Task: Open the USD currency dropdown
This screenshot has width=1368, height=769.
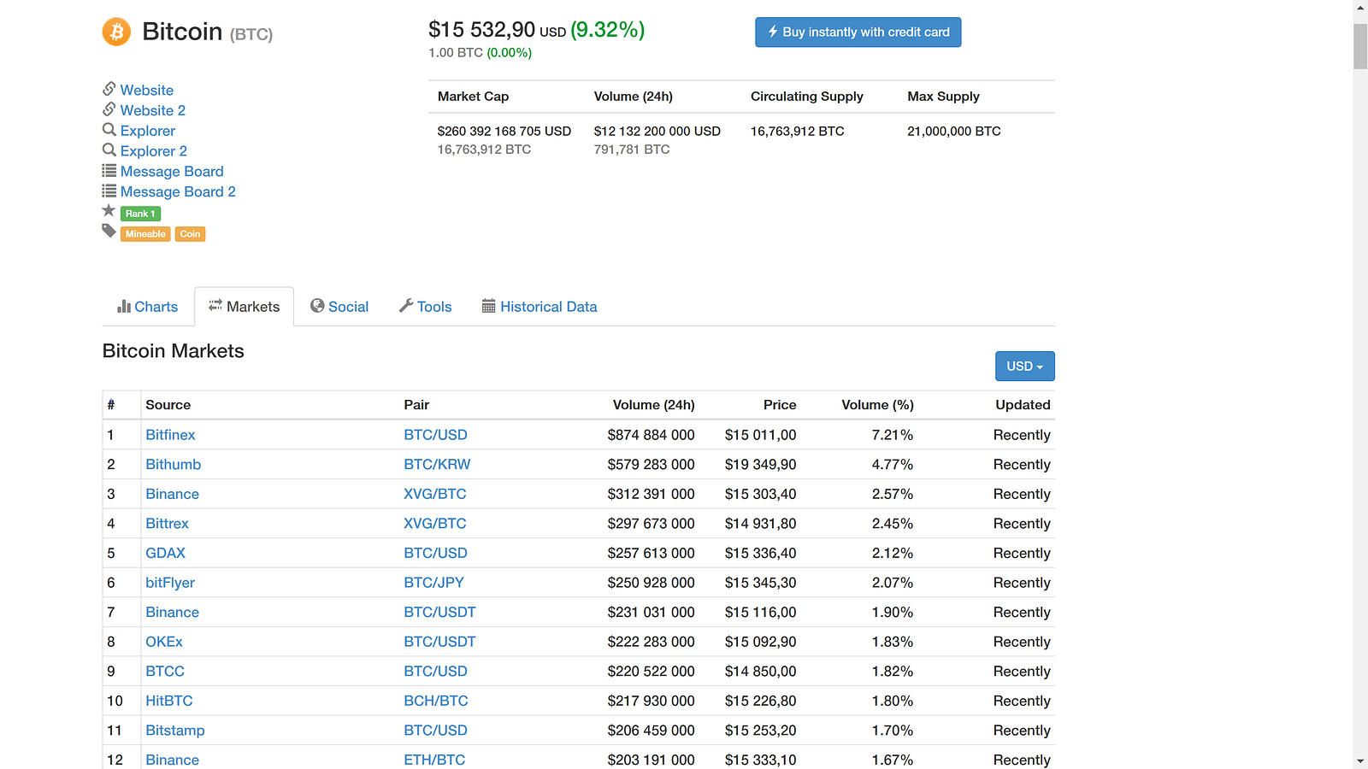Action: 1025,367
